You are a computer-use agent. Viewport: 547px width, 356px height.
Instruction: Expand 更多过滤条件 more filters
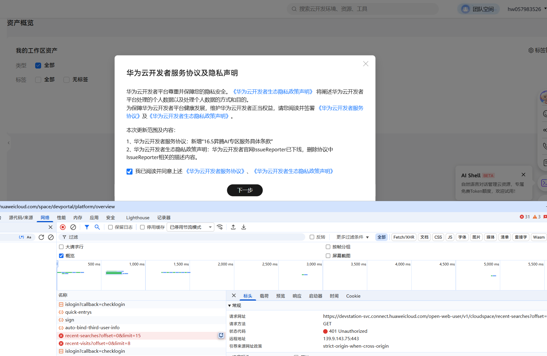pos(353,237)
